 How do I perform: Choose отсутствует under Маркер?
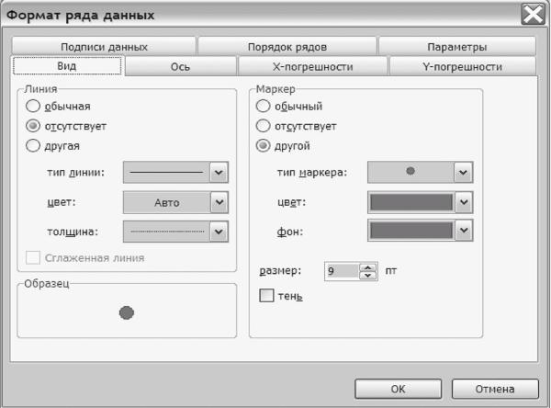[263, 126]
